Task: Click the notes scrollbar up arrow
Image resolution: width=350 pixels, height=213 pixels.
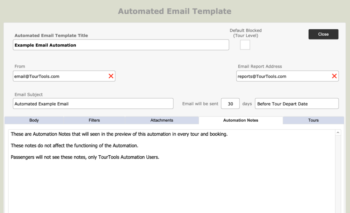Action: [338, 133]
